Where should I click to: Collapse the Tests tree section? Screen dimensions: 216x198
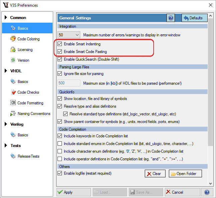(6, 145)
